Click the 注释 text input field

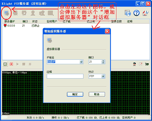[x=65, y=76]
